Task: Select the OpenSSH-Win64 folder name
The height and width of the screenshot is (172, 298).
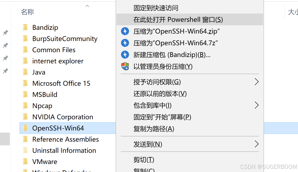Action: tap(58, 128)
